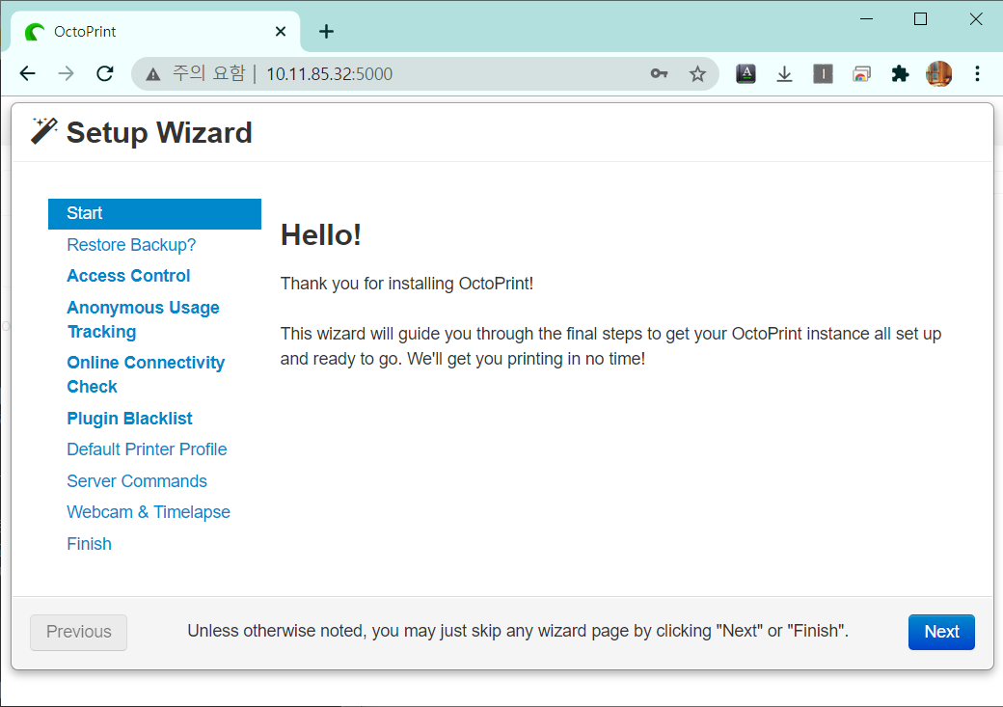Go to Webcam & Timelapse step
The height and width of the screenshot is (707, 1003).
[x=149, y=512]
